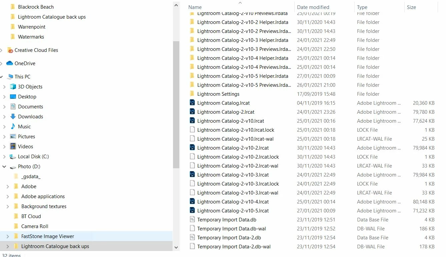The height and width of the screenshot is (257, 446).
Task: Click the OneDrive cloud icon
Action: click(10, 63)
